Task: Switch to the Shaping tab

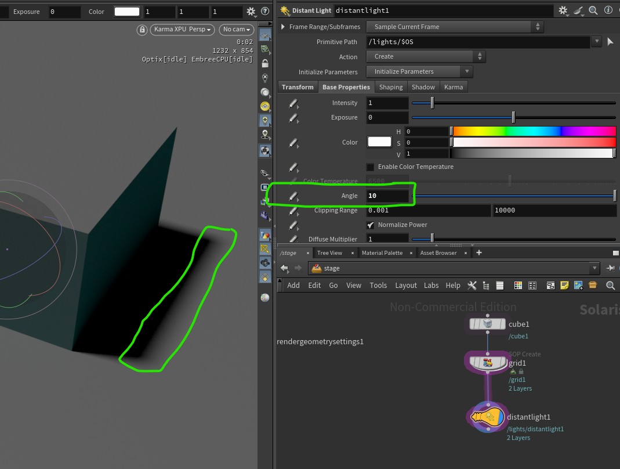Action: 390,87
